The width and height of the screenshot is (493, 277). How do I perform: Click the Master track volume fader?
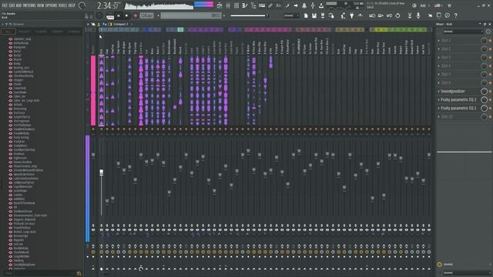point(93,155)
